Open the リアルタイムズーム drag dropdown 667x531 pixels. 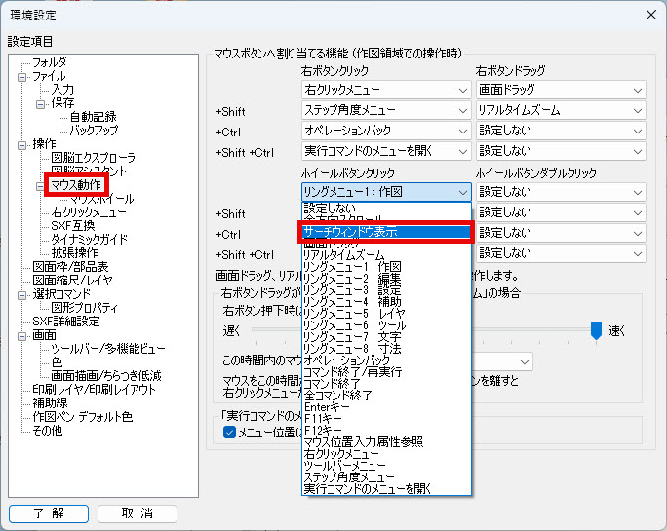tap(560, 111)
